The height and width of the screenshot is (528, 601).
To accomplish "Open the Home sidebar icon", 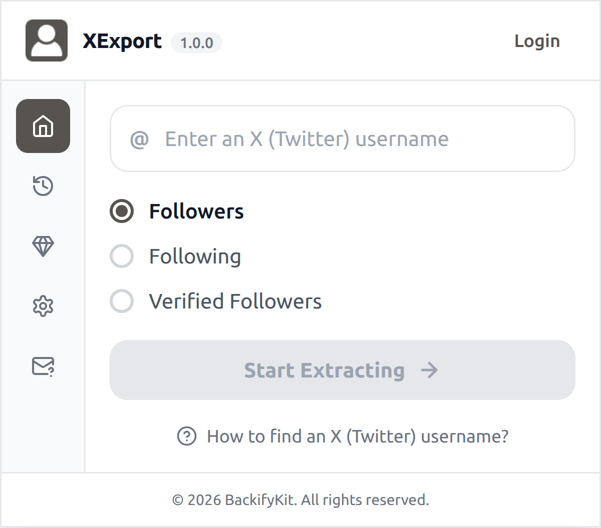I will click(43, 126).
